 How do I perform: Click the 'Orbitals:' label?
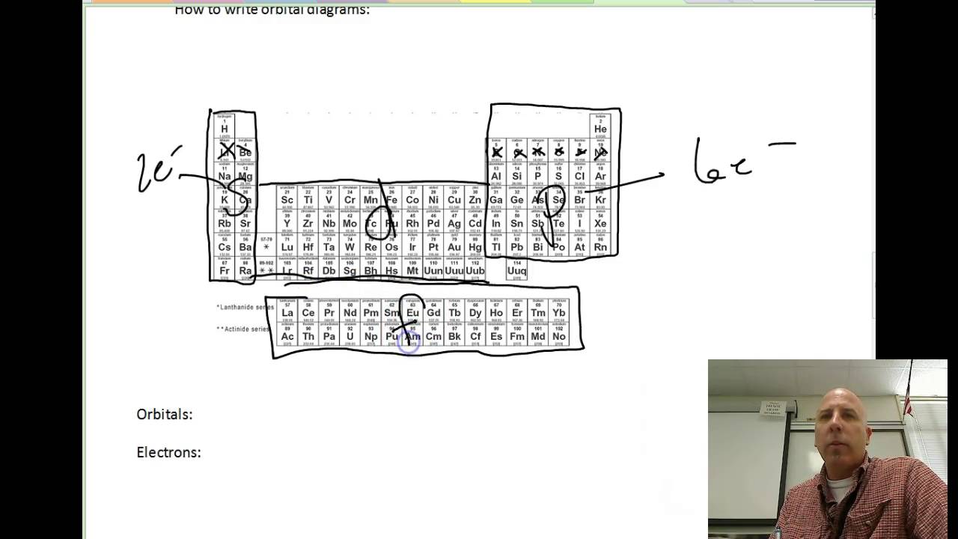[x=165, y=414]
